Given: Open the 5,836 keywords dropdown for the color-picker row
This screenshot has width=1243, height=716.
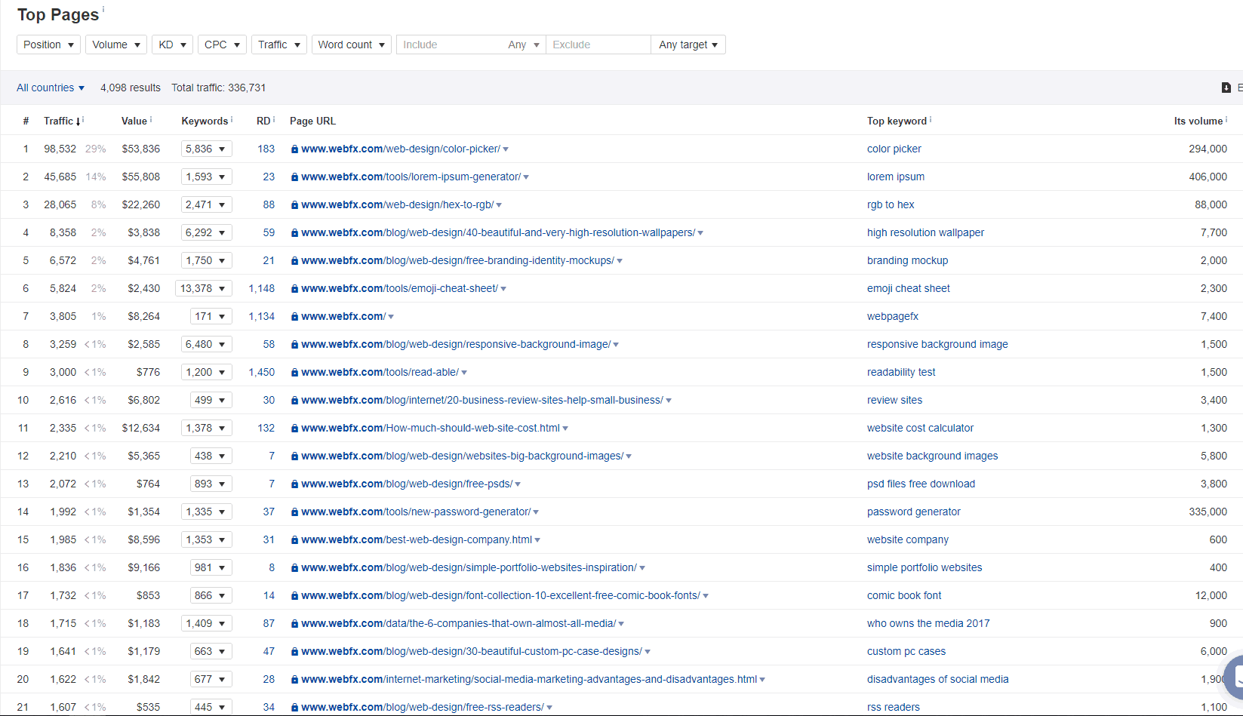Looking at the screenshot, I should [206, 149].
